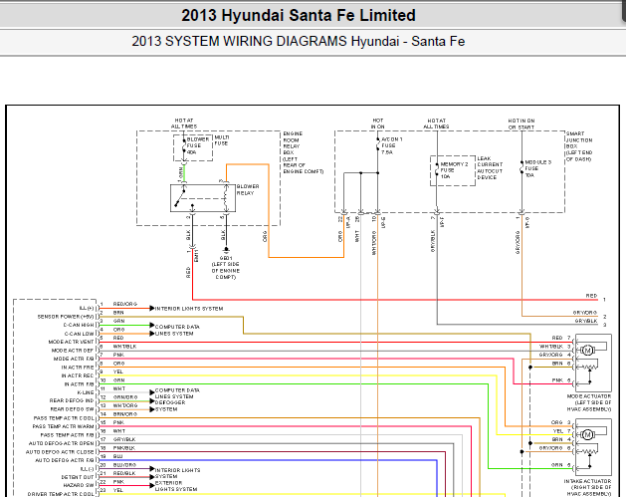Screen dimensions: 626x497
Task: Select the "A/CON 1 FUSE 7.5A" label
Action: point(392,145)
